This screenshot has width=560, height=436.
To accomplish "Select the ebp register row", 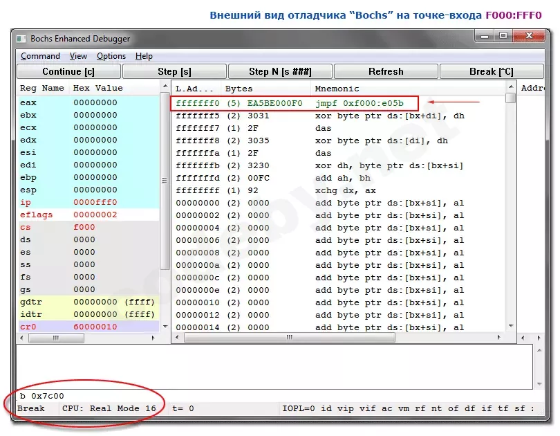I will pos(88,178).
